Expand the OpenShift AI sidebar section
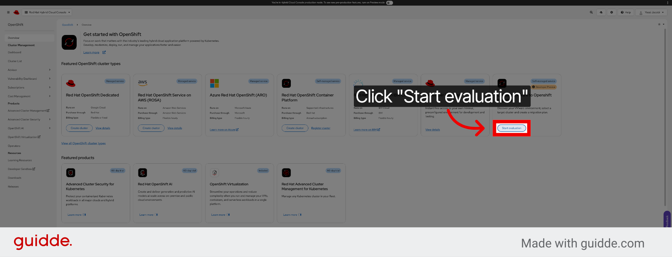The width and height of the screenshot is (672, 257). pyautogui.click(x=29, y=128)
